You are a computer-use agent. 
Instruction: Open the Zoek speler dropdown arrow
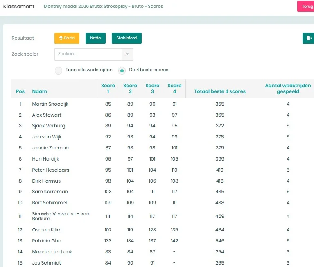tap(127, 54)
